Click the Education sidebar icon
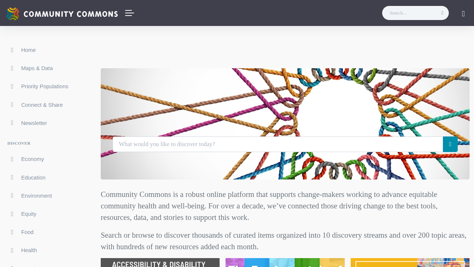The height and width of the screenshot is (267, 474). pos(12,178)
